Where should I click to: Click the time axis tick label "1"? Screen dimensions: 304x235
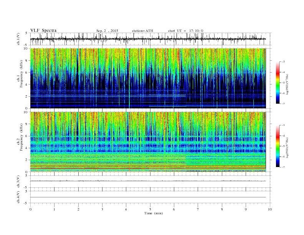point(54,209)
